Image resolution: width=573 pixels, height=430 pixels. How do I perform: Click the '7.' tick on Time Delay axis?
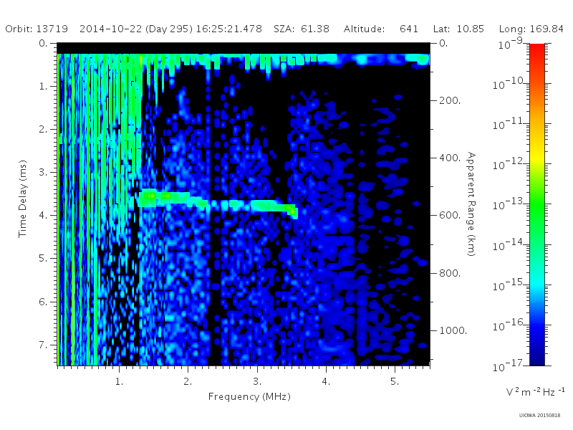[43, 345]
